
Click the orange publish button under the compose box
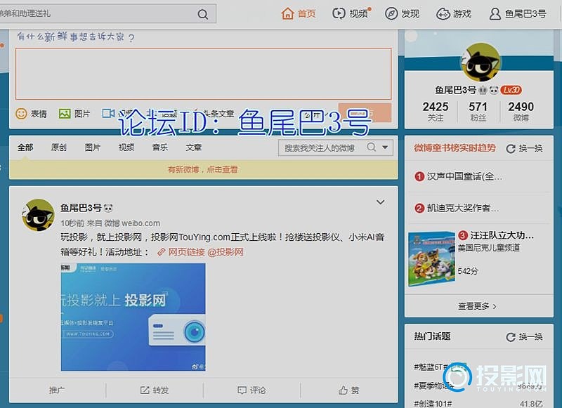point(365,113)
